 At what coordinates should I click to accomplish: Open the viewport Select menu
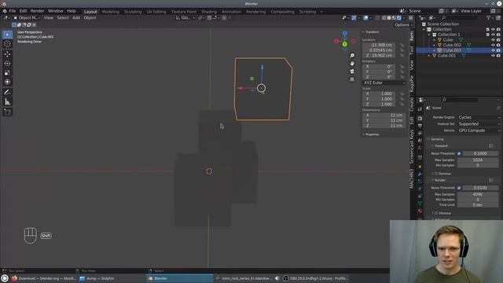point(63,18)
